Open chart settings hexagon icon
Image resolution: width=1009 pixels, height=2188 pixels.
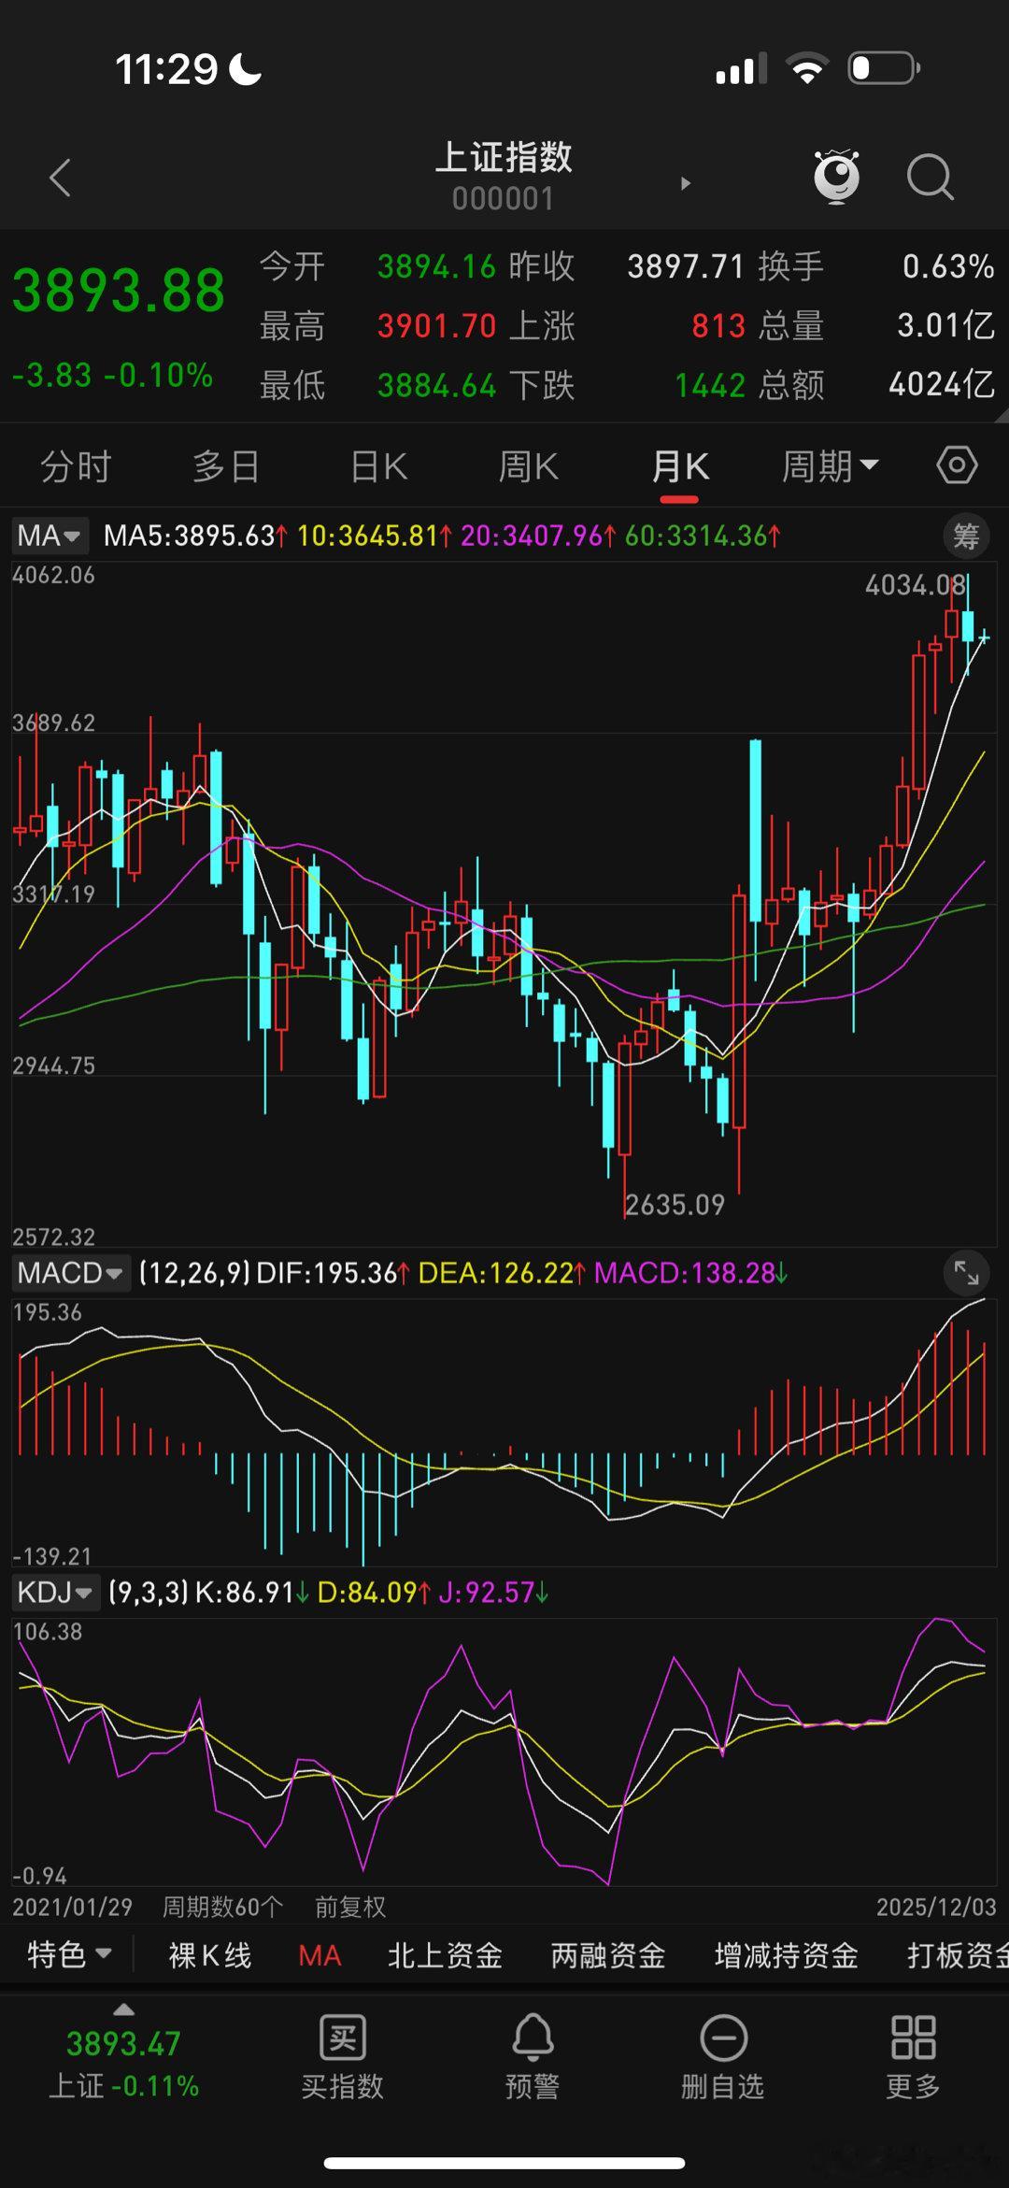(x=957, y=465)
